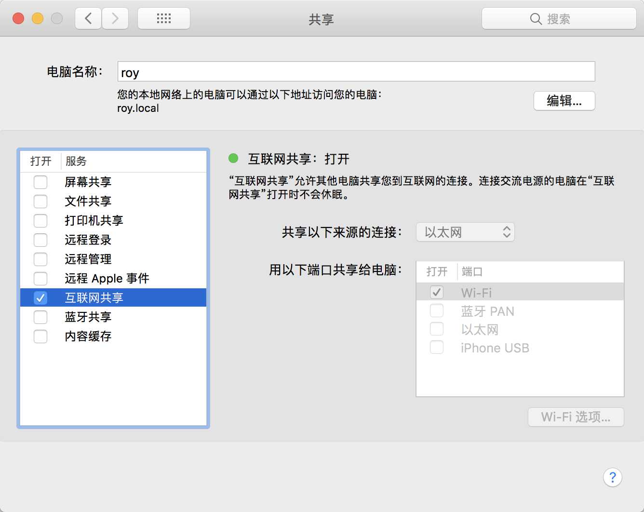This screenshot has width=644, height=512.
Task: Enable the 蓝牙共享 checkbox
Action: coord(40,317)
